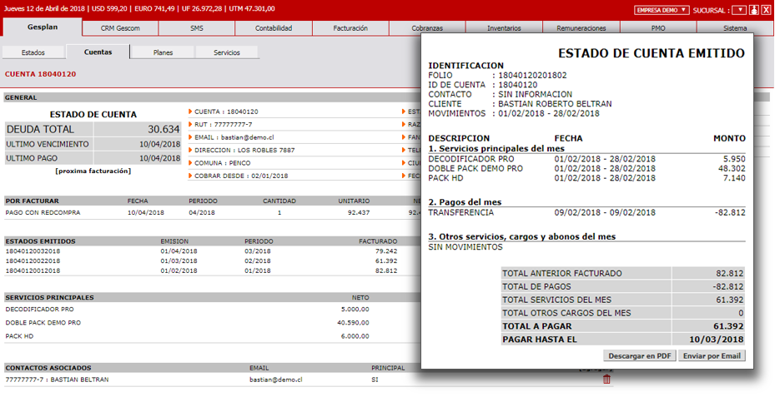
Task: Open the CRM Gescom module tab
Action: (x=119, y=28)
